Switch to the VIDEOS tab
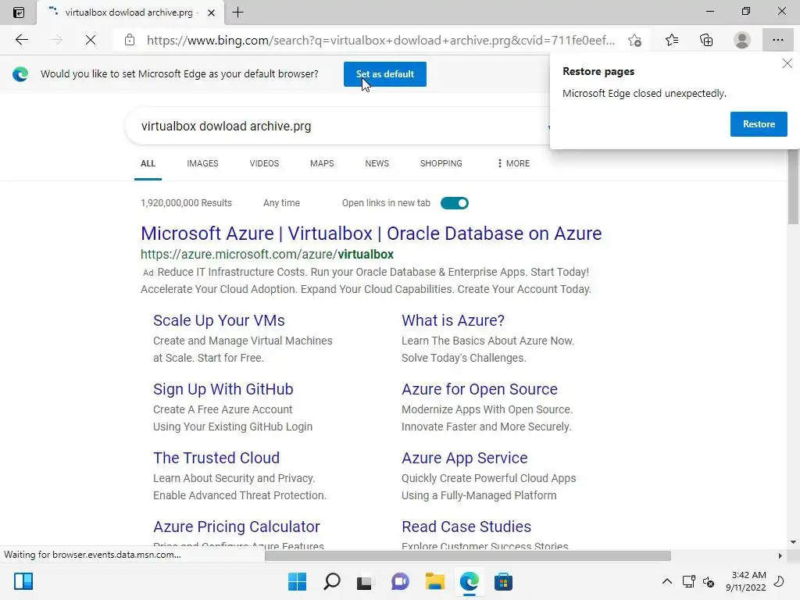This screenshot has width=800, height=600. tap(264, 163)
